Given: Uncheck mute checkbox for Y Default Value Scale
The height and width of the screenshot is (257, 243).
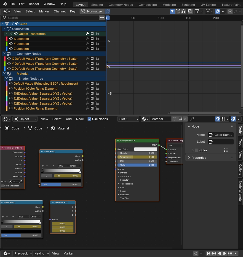Looking at the screenshot, I should point(92,63).
